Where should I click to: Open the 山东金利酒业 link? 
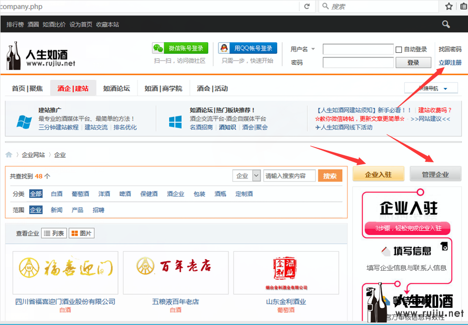(286, 302)
